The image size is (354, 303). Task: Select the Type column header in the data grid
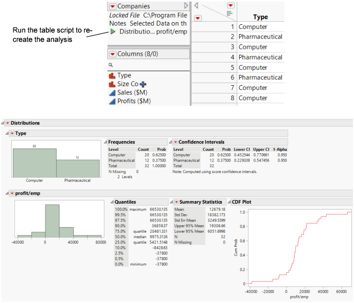[260, 17]
